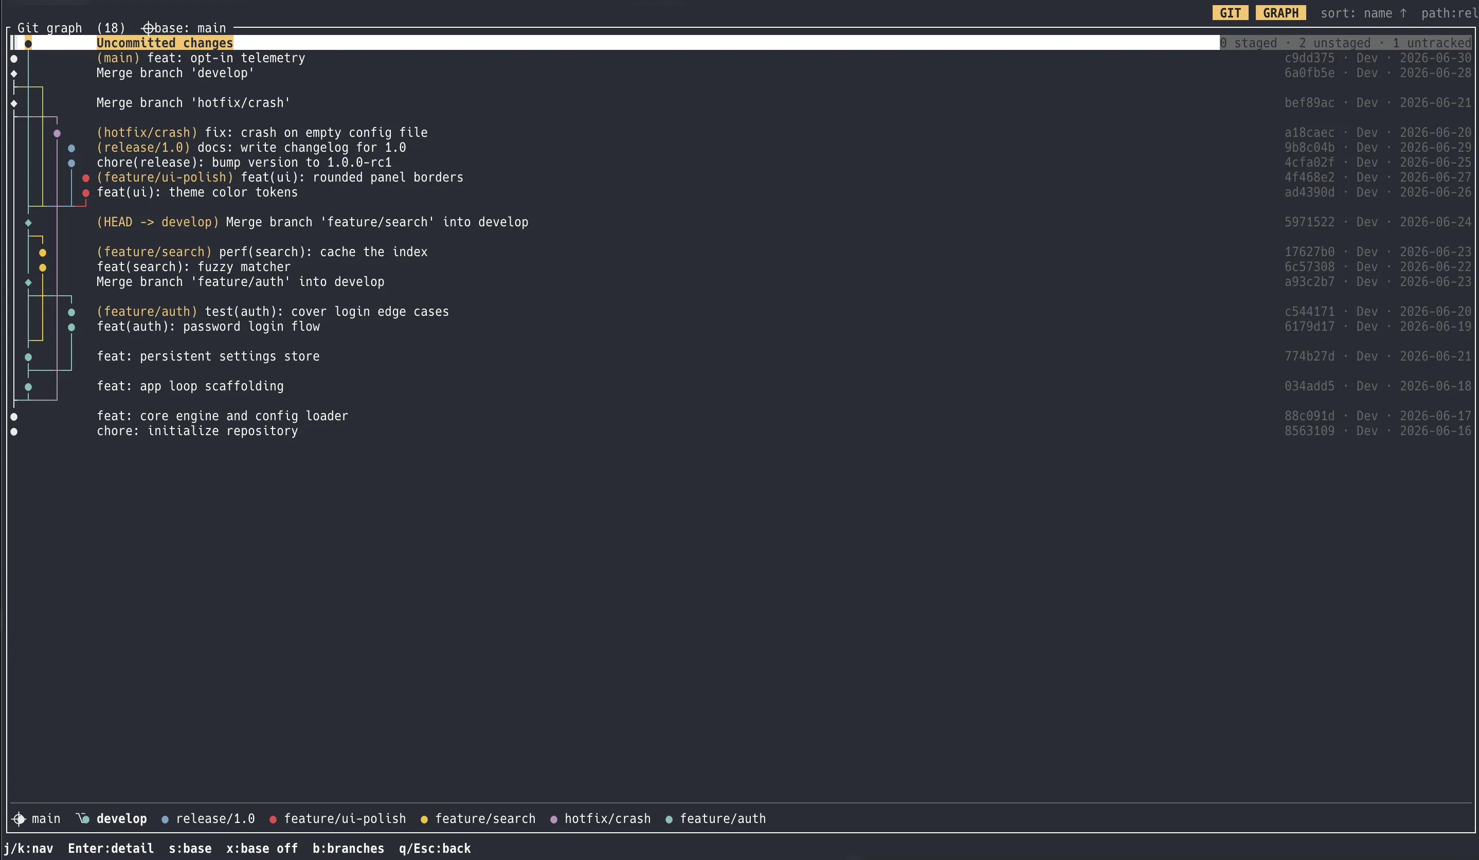
Task: Toggle the sort: name indicator
Action: [x=1363, y=13]
